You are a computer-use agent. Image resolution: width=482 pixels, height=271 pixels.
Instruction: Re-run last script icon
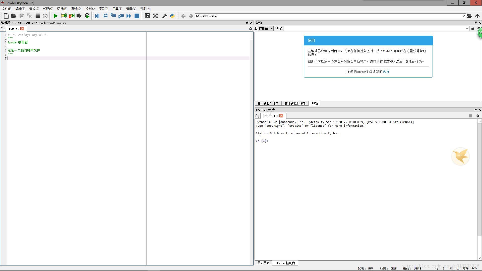pos(87,16)
